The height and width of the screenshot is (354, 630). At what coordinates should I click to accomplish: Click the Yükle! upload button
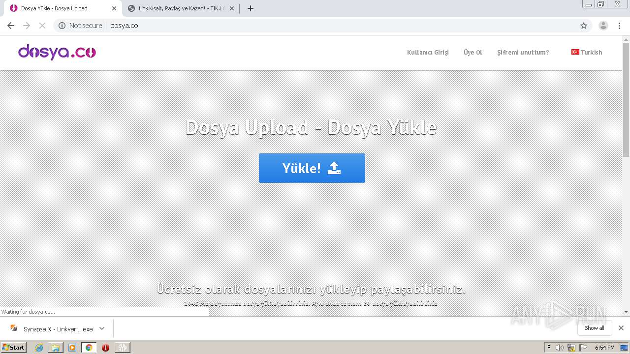pyautogui.click(x=312, y=168)
